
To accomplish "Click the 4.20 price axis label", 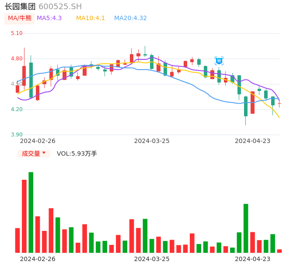I will [17, 109].
